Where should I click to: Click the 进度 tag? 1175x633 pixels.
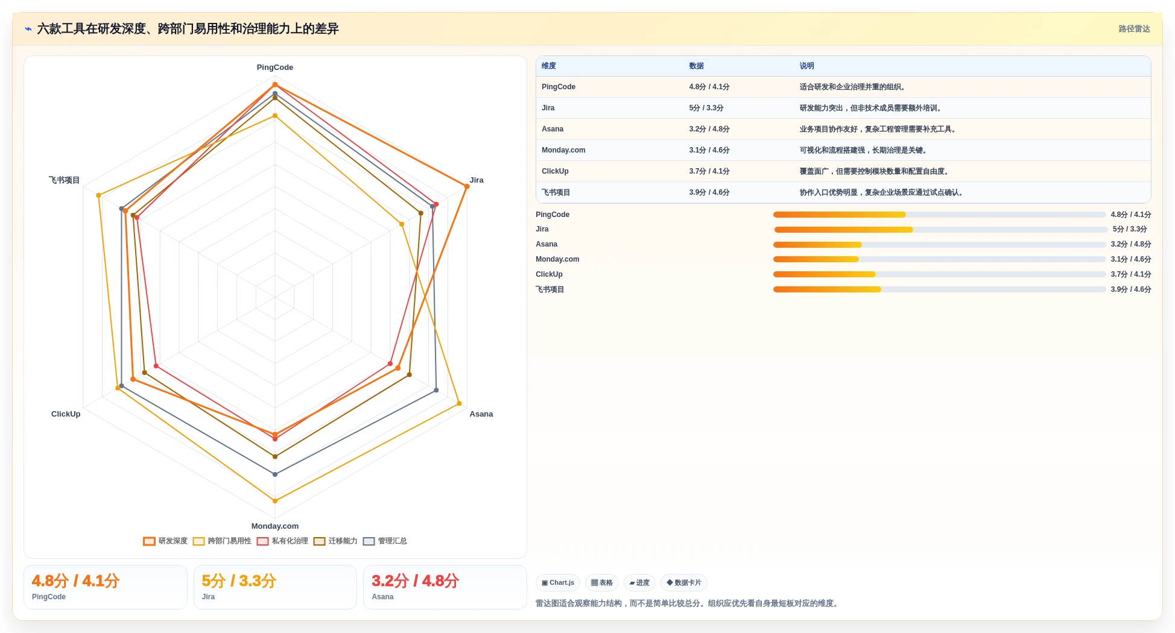click(x=639, y=582)
